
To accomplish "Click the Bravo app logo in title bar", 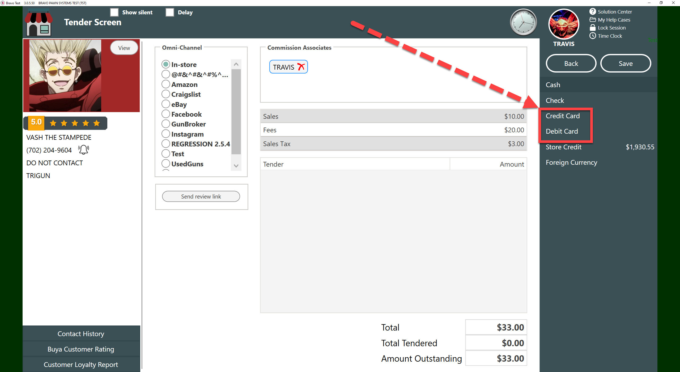I will [x=3, y=3].
